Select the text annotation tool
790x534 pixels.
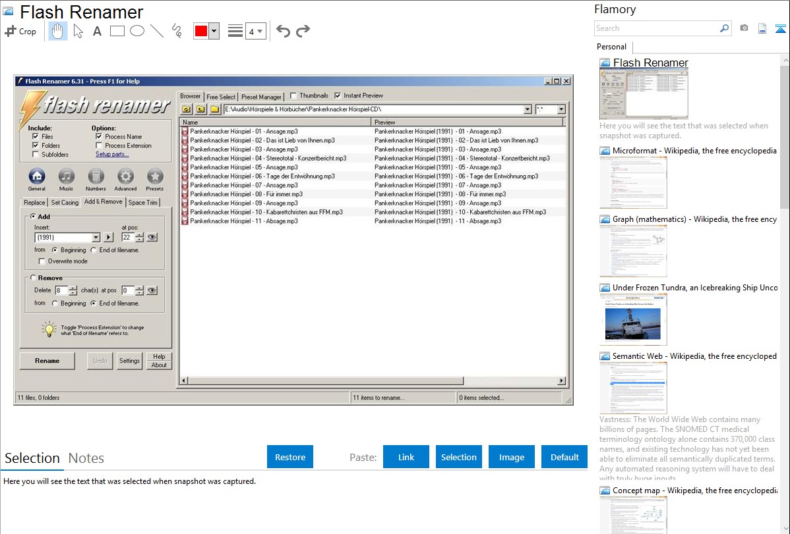pos(97,31)
